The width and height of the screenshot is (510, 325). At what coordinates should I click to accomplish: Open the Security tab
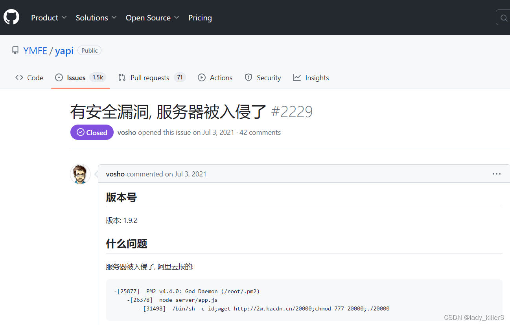point(263,77)
